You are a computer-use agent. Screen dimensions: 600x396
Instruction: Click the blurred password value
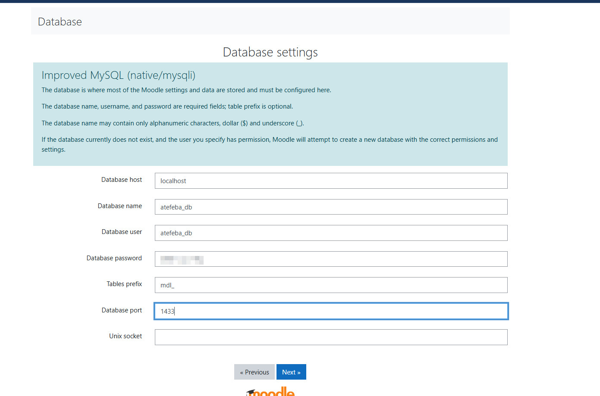(181, 259)
